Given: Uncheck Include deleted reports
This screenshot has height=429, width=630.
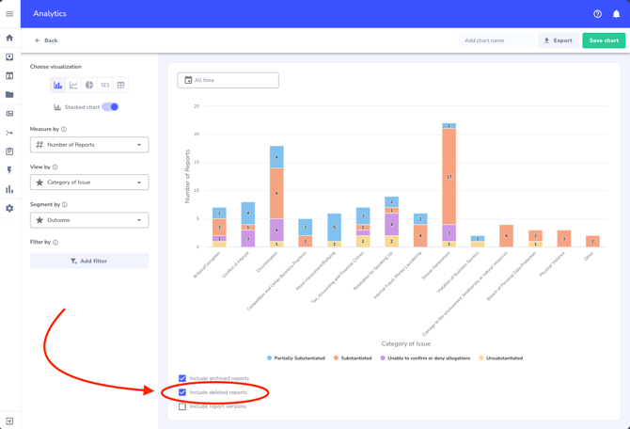Looking at the screenshot, I should 182,392.
